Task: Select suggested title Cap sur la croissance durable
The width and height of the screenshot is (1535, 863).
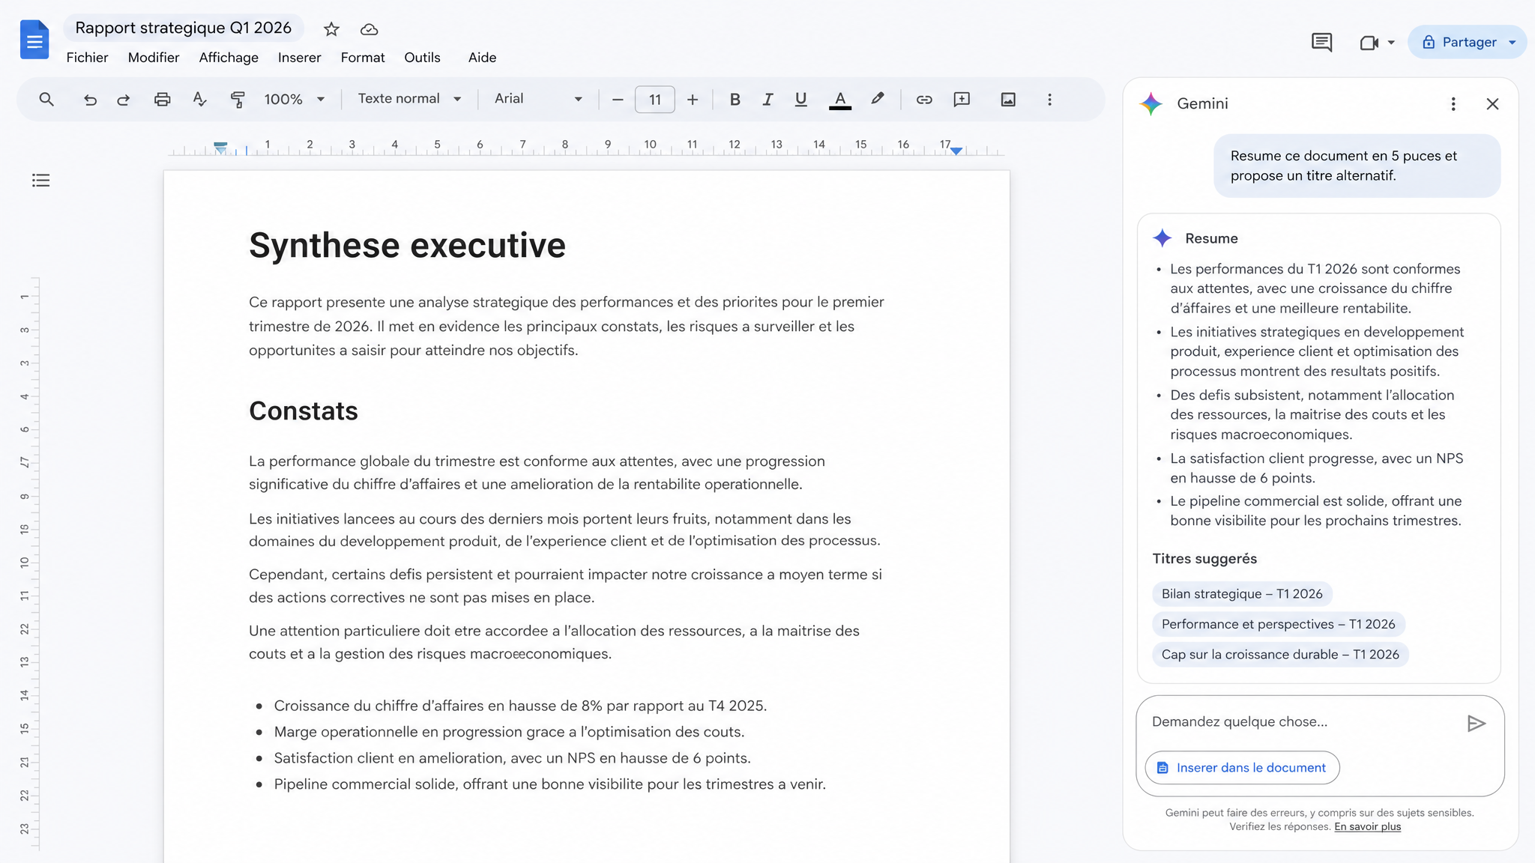Action: click(x=1280, y=655)
